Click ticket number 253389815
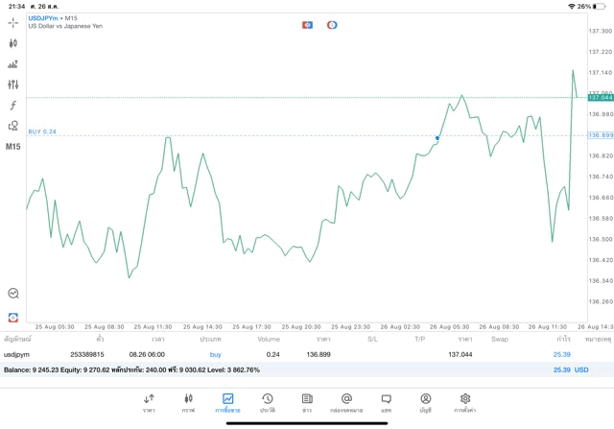This screenshot has width=614, height=429. [x=87, y=354]
